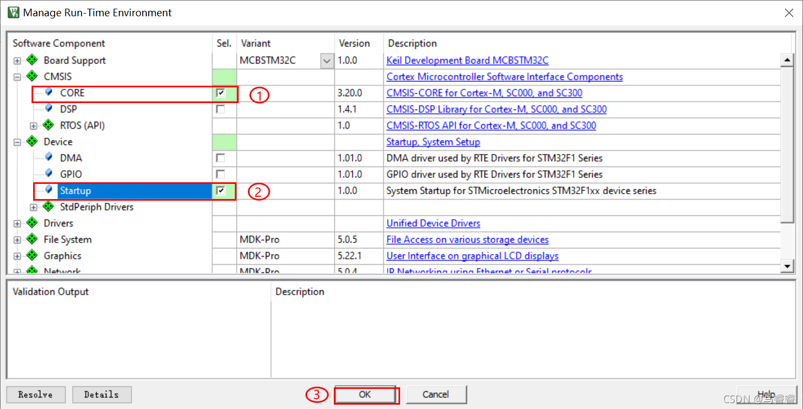The image size is (803, 409).
Task: Click the component list scroll-down arrow
Action: [787, 266]
